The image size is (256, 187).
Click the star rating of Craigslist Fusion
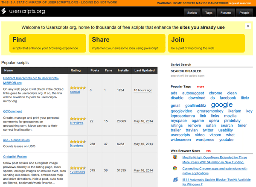(78, 168)
